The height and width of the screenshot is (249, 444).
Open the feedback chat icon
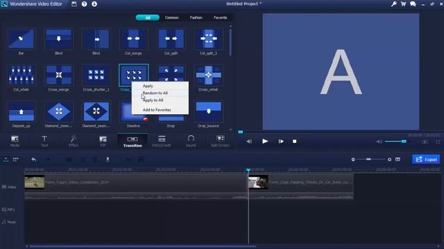tap(413, 4)
